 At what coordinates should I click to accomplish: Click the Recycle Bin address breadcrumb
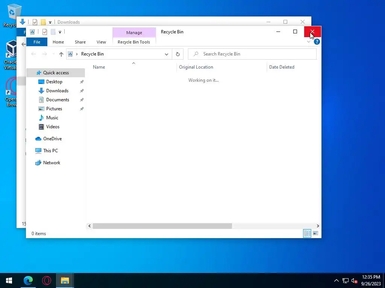click(x=92, y=54)
